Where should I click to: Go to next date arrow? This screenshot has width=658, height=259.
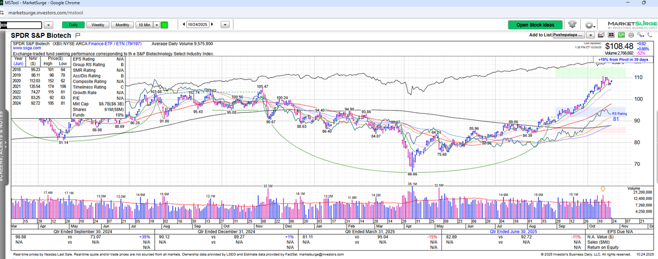coord(212,24)
